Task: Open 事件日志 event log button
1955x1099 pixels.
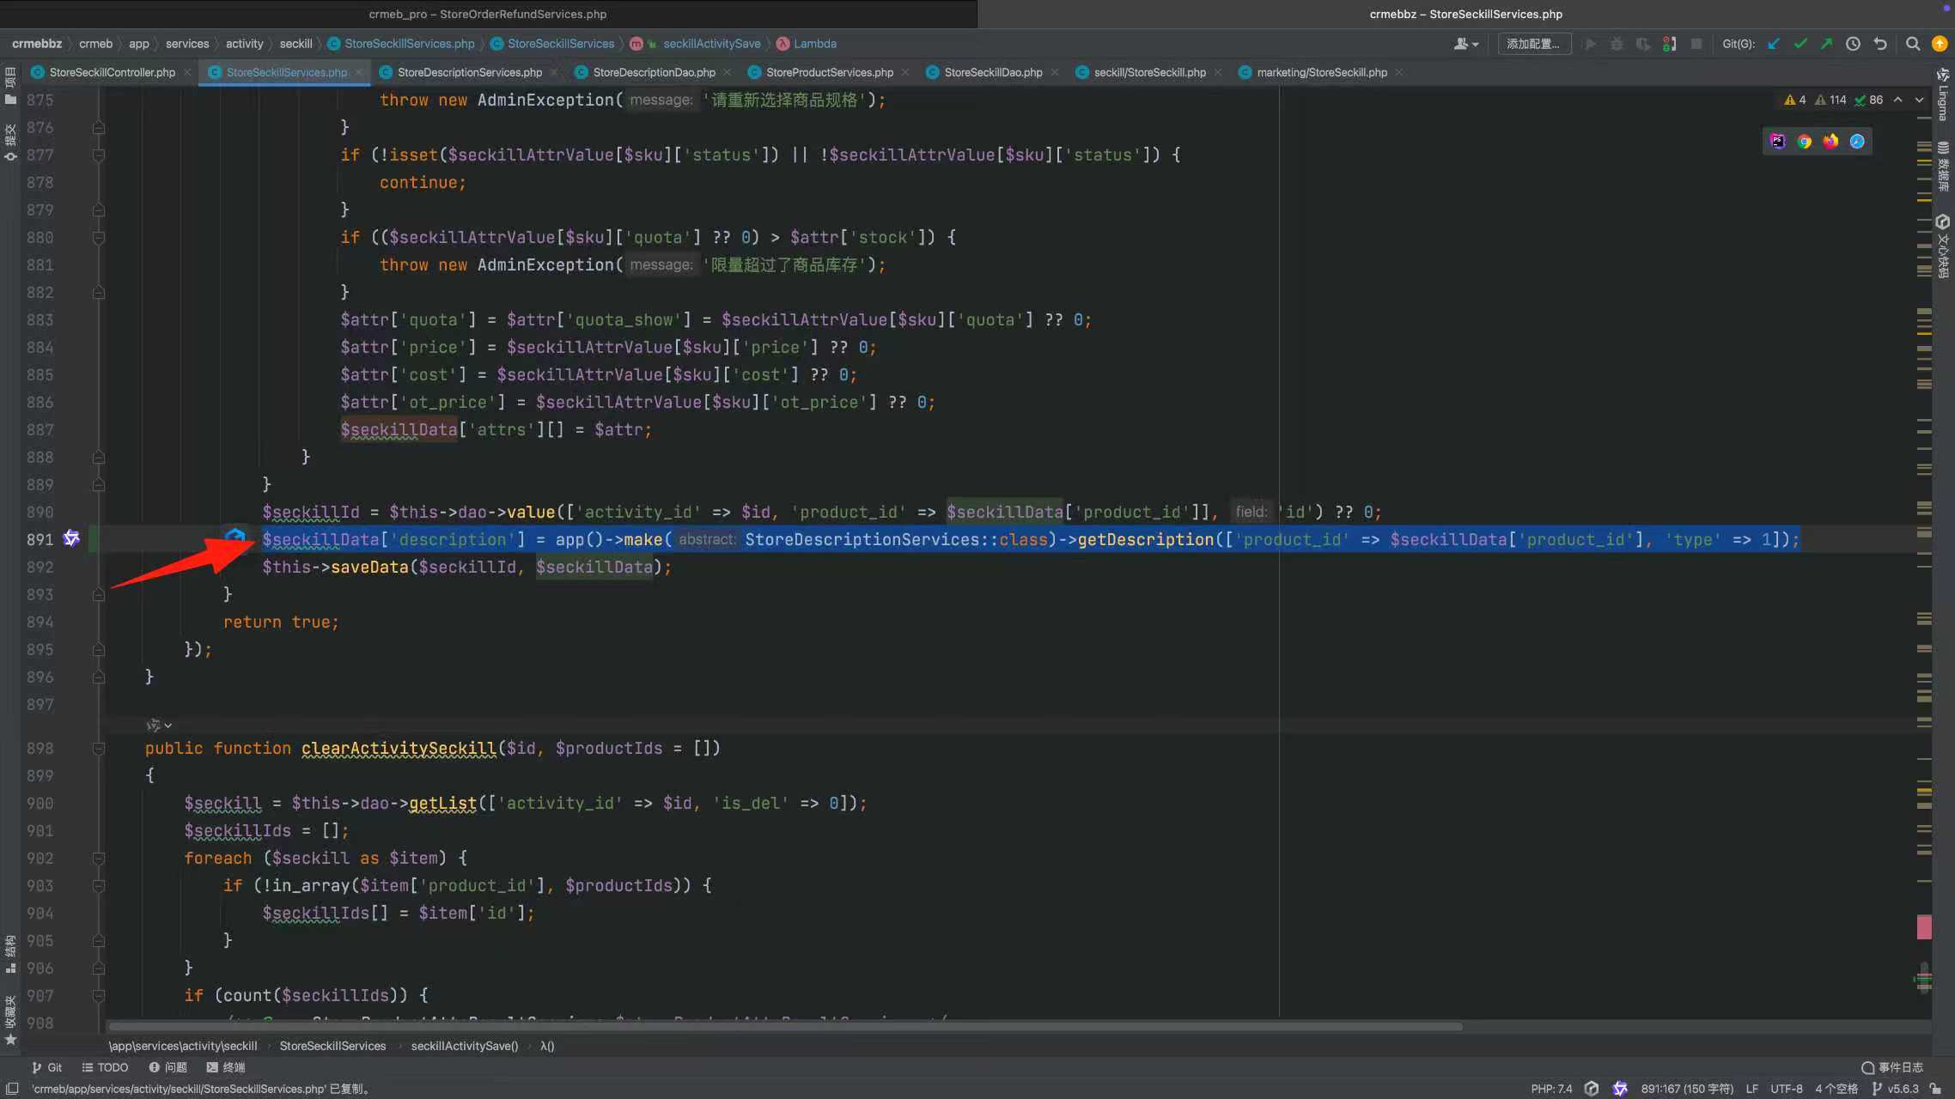Action: 1892,1067
